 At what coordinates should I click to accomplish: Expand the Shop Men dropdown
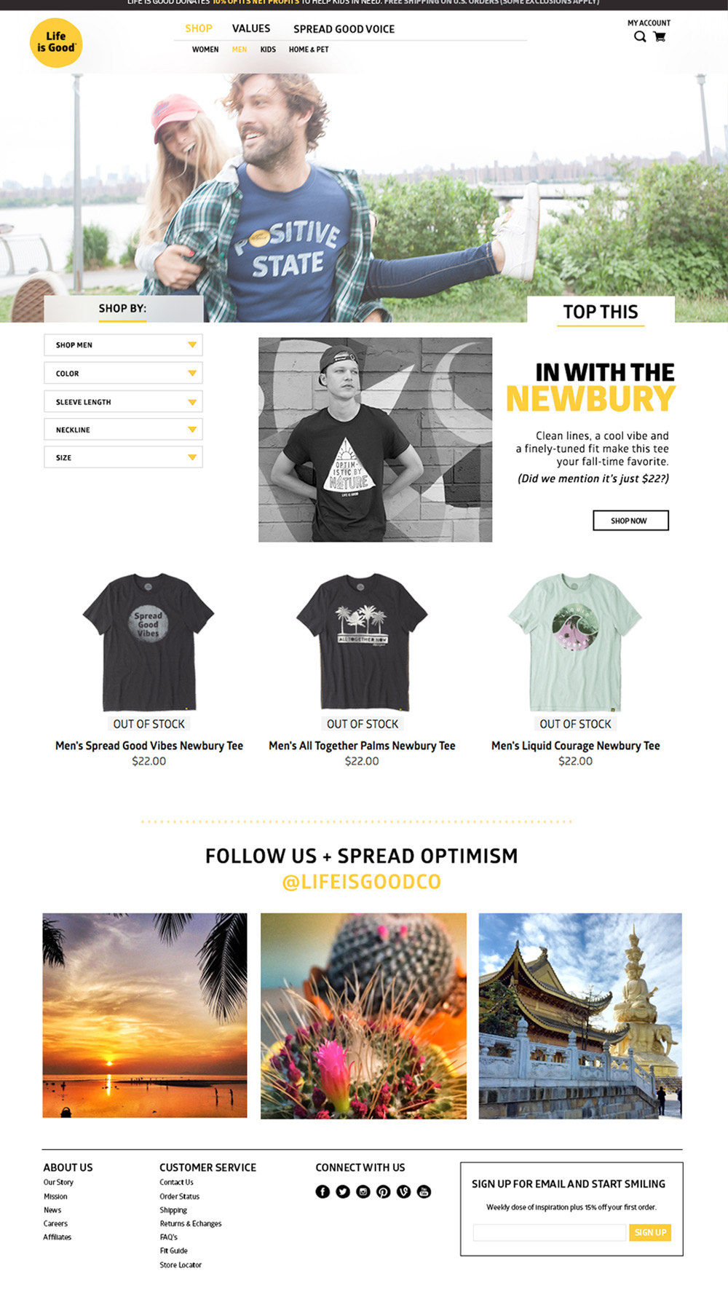pos(123,345)
